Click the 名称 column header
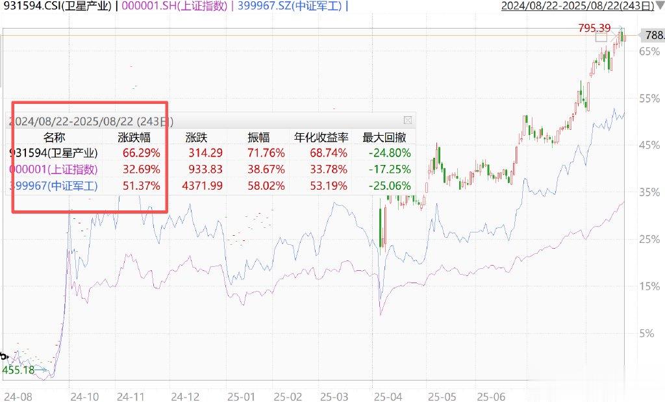 click(x=55, y=138)
